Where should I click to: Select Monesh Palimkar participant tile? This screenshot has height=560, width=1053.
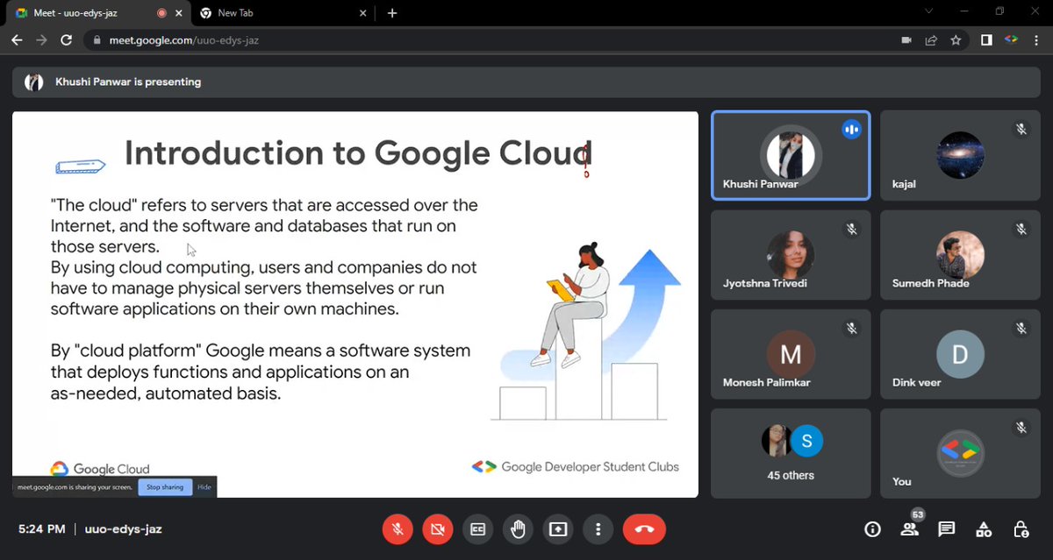click(x=791, y=354)
